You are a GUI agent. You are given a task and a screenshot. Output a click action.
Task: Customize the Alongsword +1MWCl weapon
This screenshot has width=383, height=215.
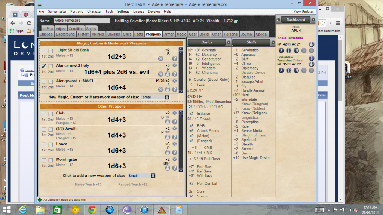[160, 89]
